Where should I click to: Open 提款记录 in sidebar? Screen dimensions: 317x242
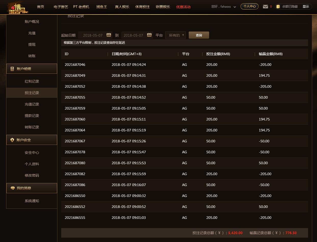tap(32, 116)
